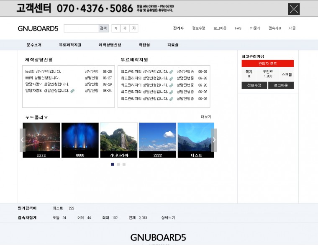Open the 자료실 navigation menu

(x=173, y=45)
